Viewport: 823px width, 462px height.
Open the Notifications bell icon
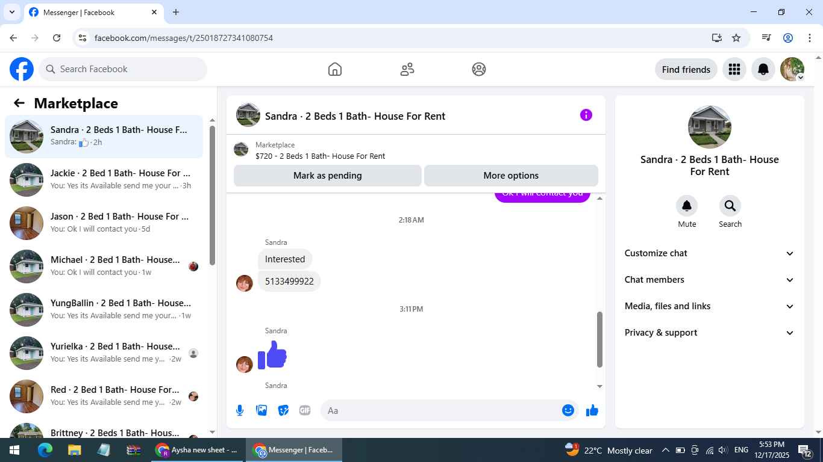coord(763,69)
